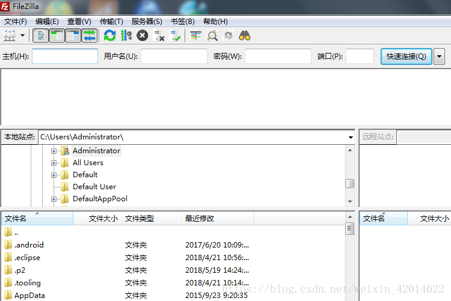
Task: Expand the Default tree node
Action: coord(54,175)
